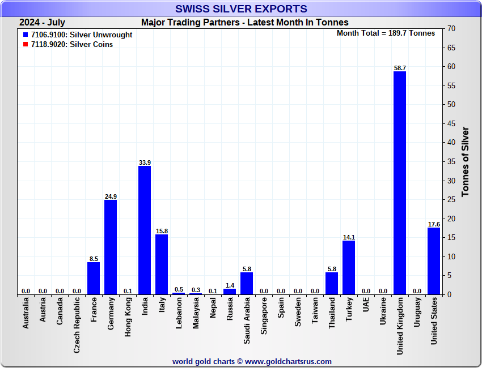Click the Month Total 189.7 Tonnes text
This screenshot has width=482, height=368.
(x=386, y=33)
